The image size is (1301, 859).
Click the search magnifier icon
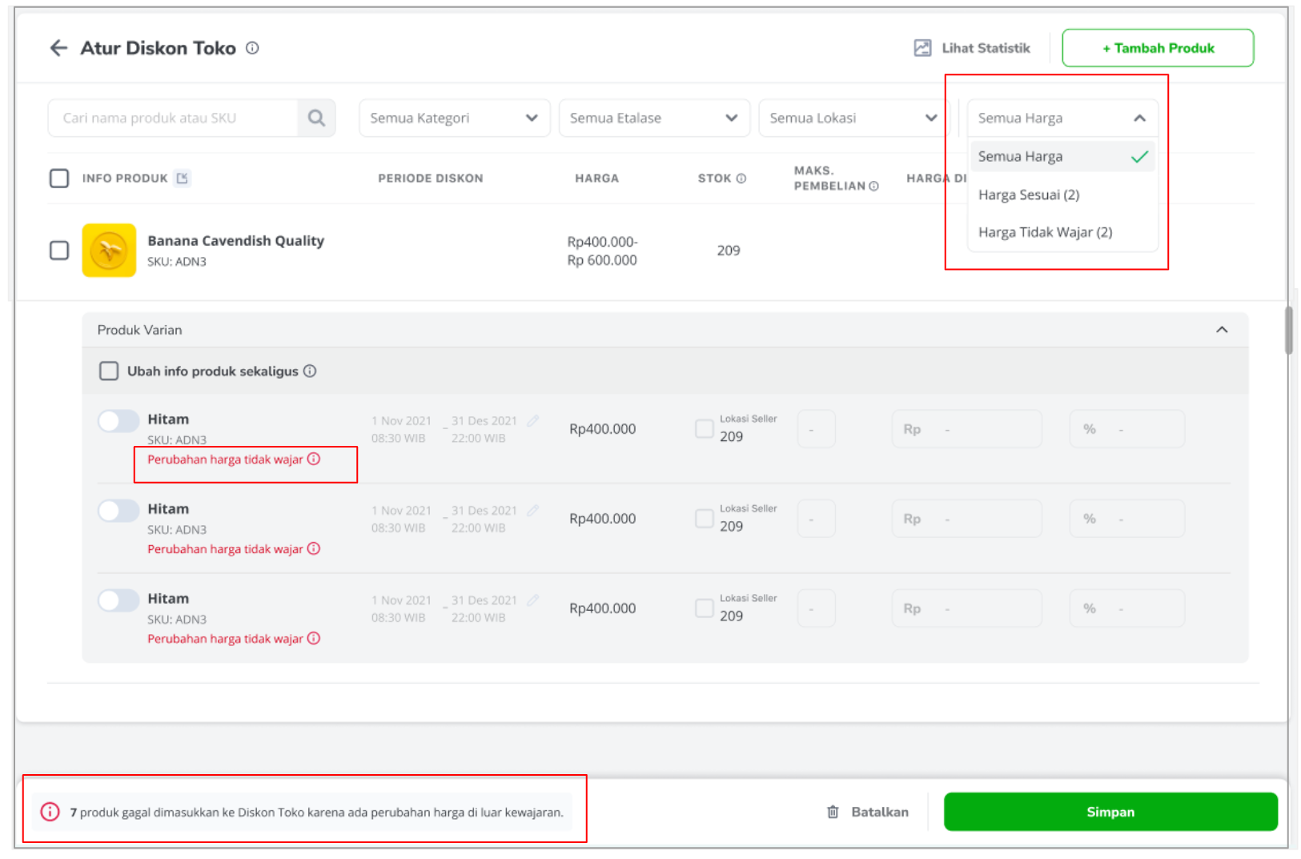(x=316, y=118)
